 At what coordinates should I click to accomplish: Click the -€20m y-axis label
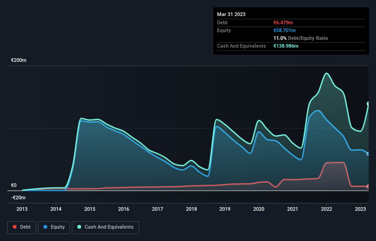coord(18,197)
